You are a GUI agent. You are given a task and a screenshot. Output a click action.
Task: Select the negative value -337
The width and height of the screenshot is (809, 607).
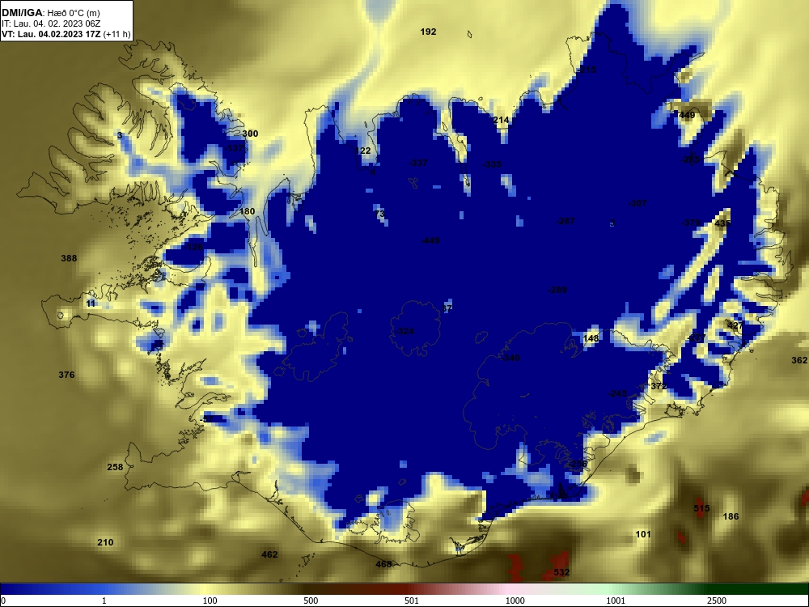click(418, 163)
